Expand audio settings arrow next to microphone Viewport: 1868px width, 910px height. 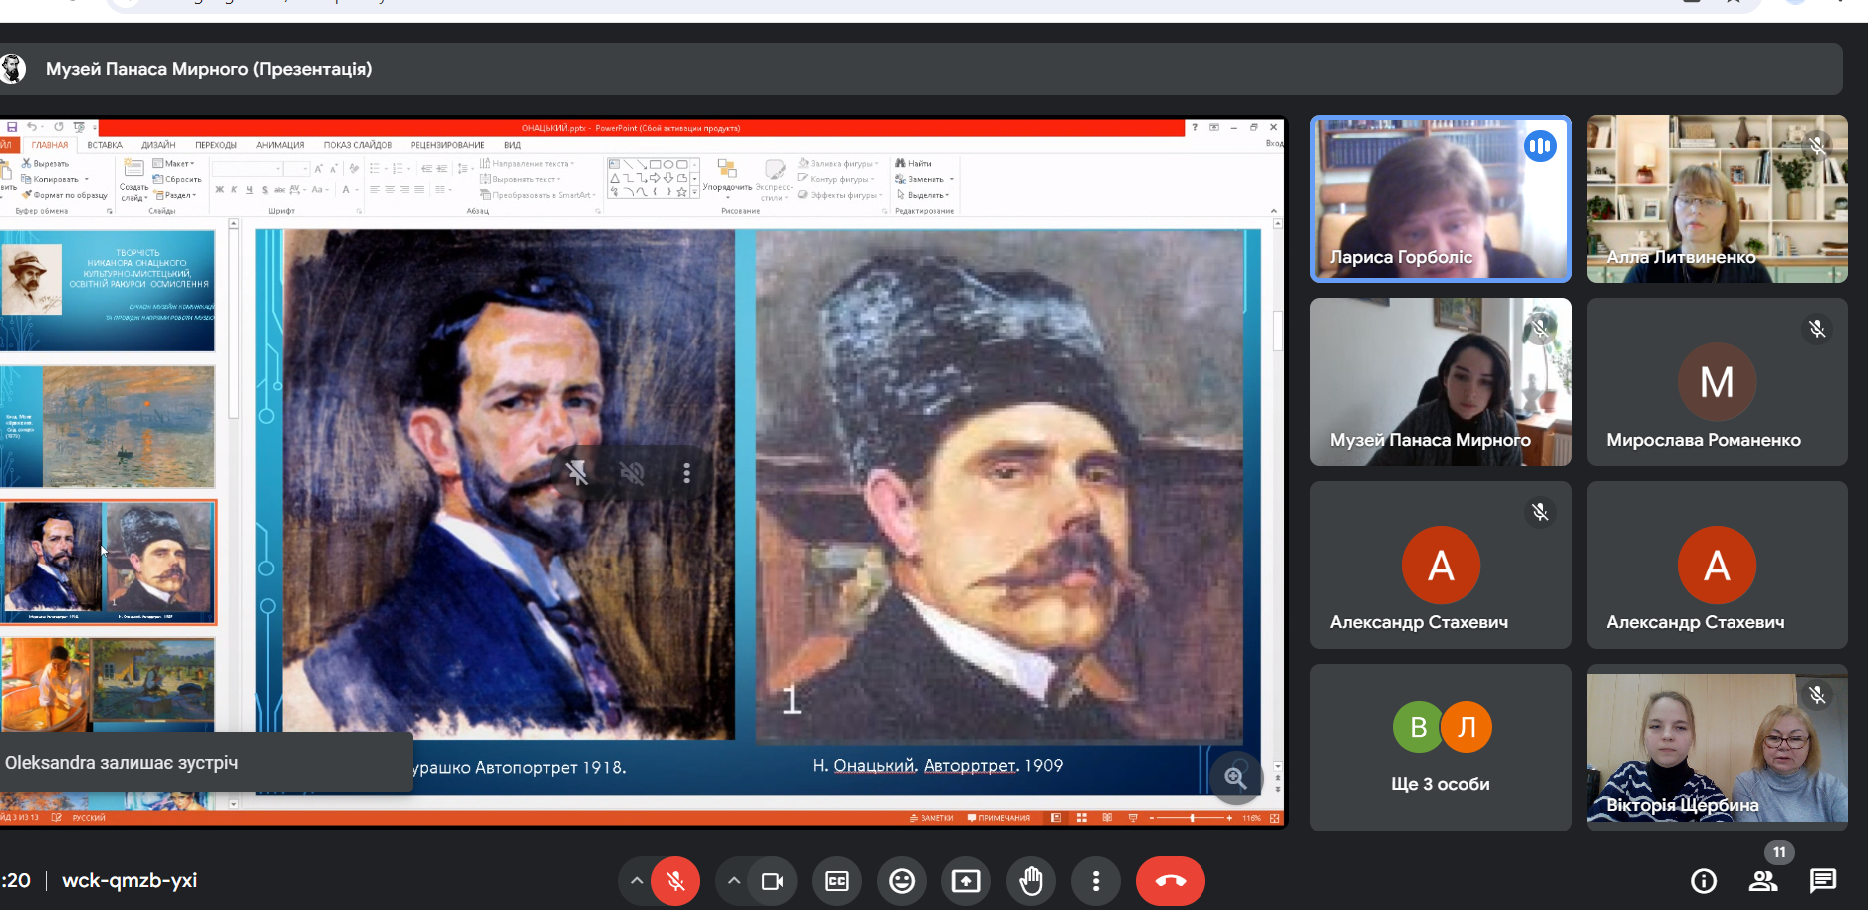pos(636,881)
